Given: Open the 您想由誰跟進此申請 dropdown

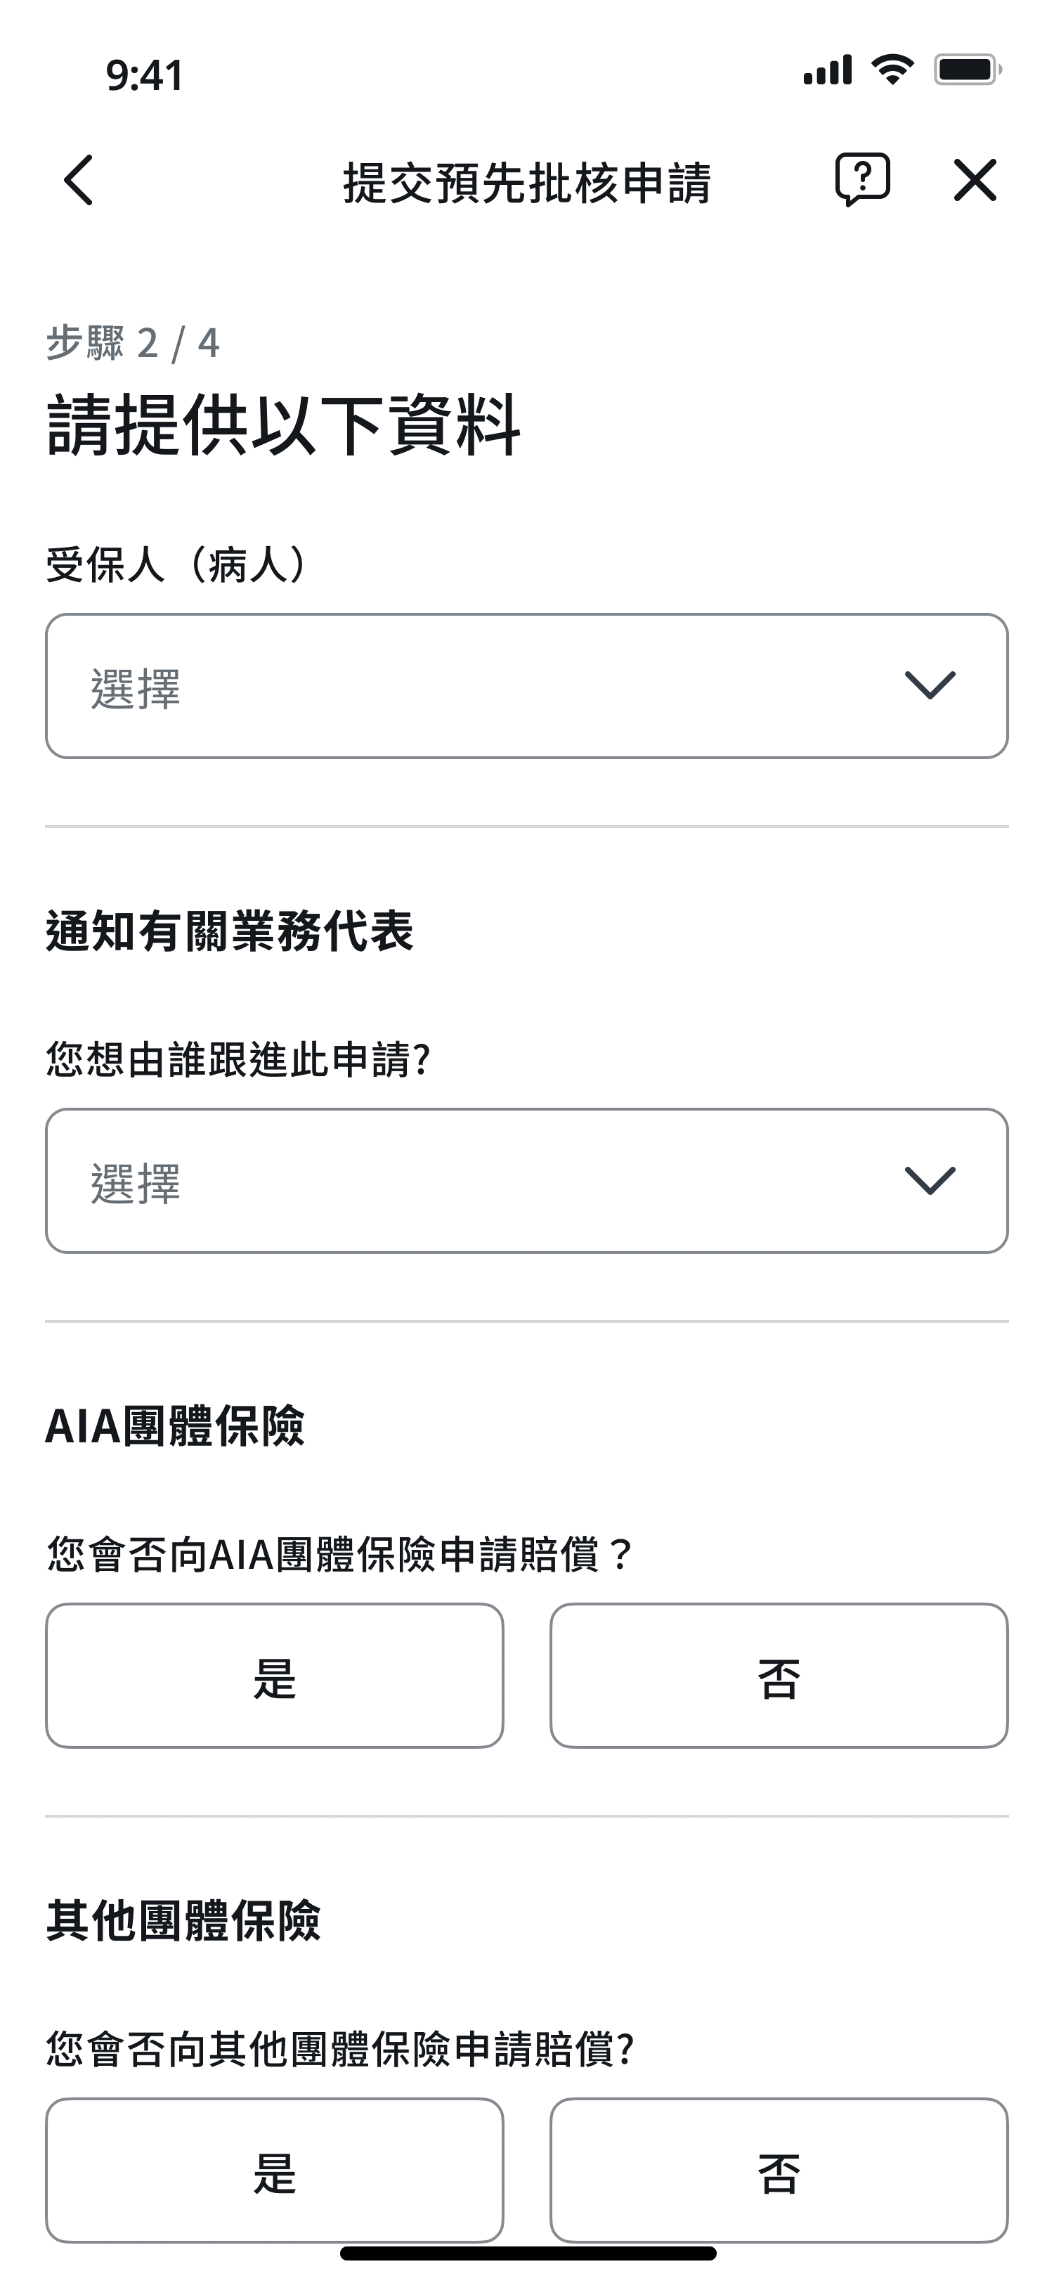Looking at the screenshot, I should point(526,1180).
